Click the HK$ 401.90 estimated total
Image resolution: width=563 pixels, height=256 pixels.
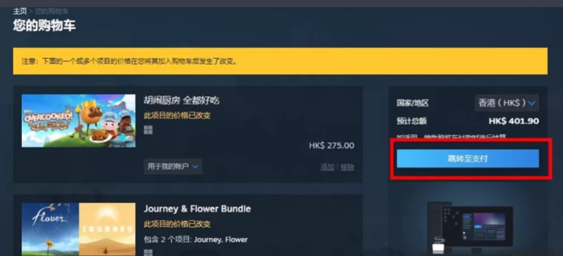tap(514, 121)
